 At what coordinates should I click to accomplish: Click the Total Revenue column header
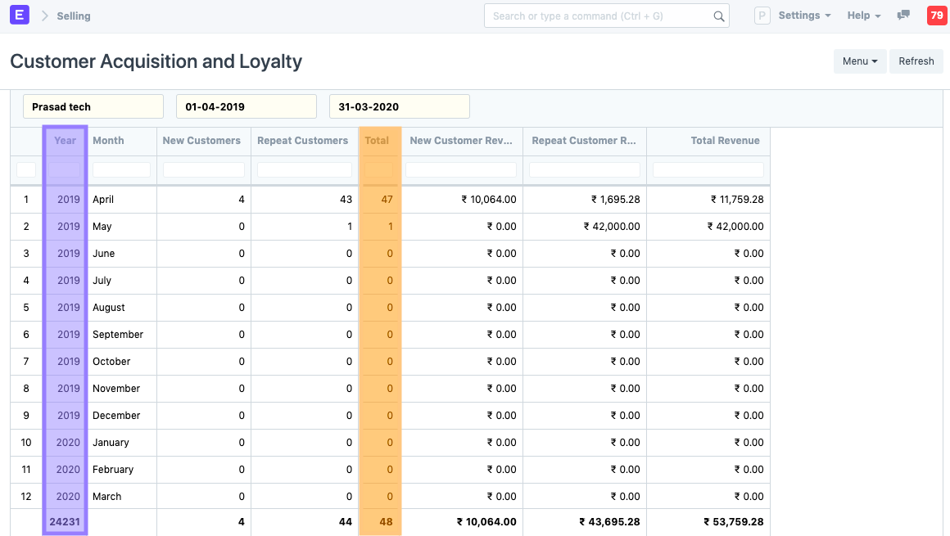tap(725, 141)
